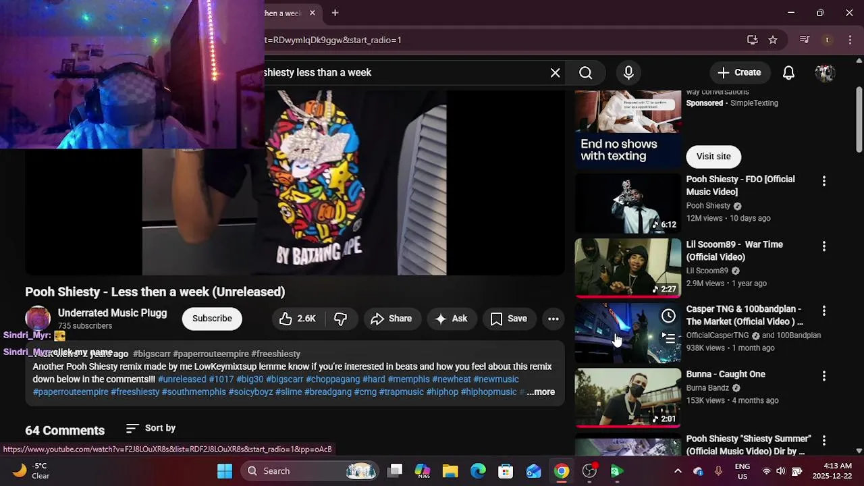Image resolution: width=864 pixels, height=486 pixels.
Task: Show hidden system tray icons
Action: [678, 471]
